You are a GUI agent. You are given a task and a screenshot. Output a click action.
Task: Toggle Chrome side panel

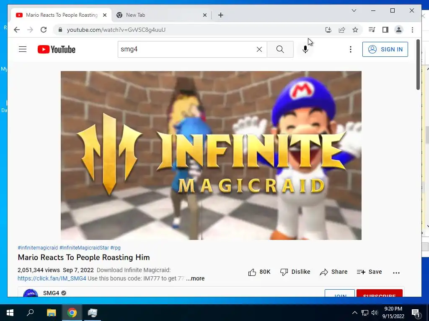[x=385, y=30]
